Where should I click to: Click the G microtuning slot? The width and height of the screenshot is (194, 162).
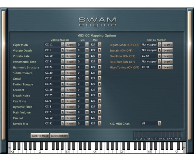[x=164, y=134]
